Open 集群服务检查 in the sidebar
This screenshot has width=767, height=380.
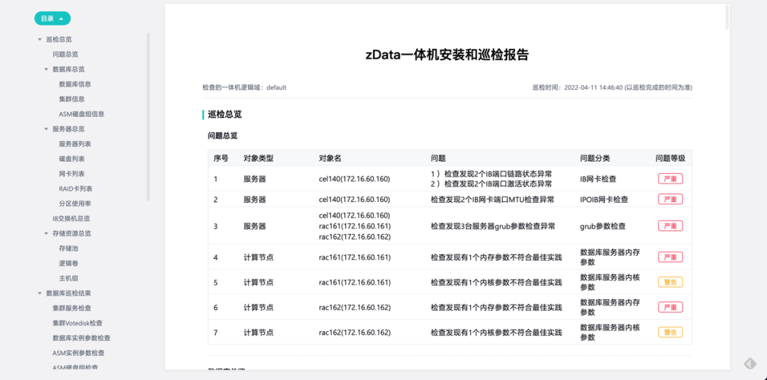click(x=72, y=308)
